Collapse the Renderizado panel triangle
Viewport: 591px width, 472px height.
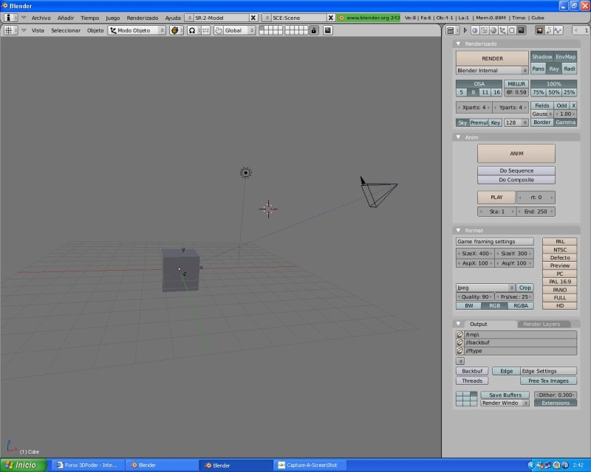[458, 44]
